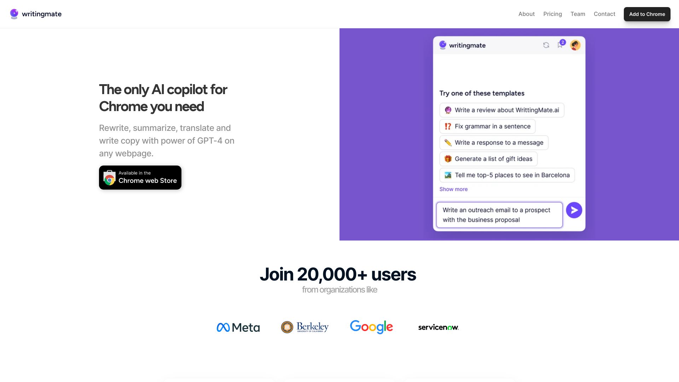Open the Pricing menu item
This screenshot has width=679, height=382.
(x=552, y=14)
